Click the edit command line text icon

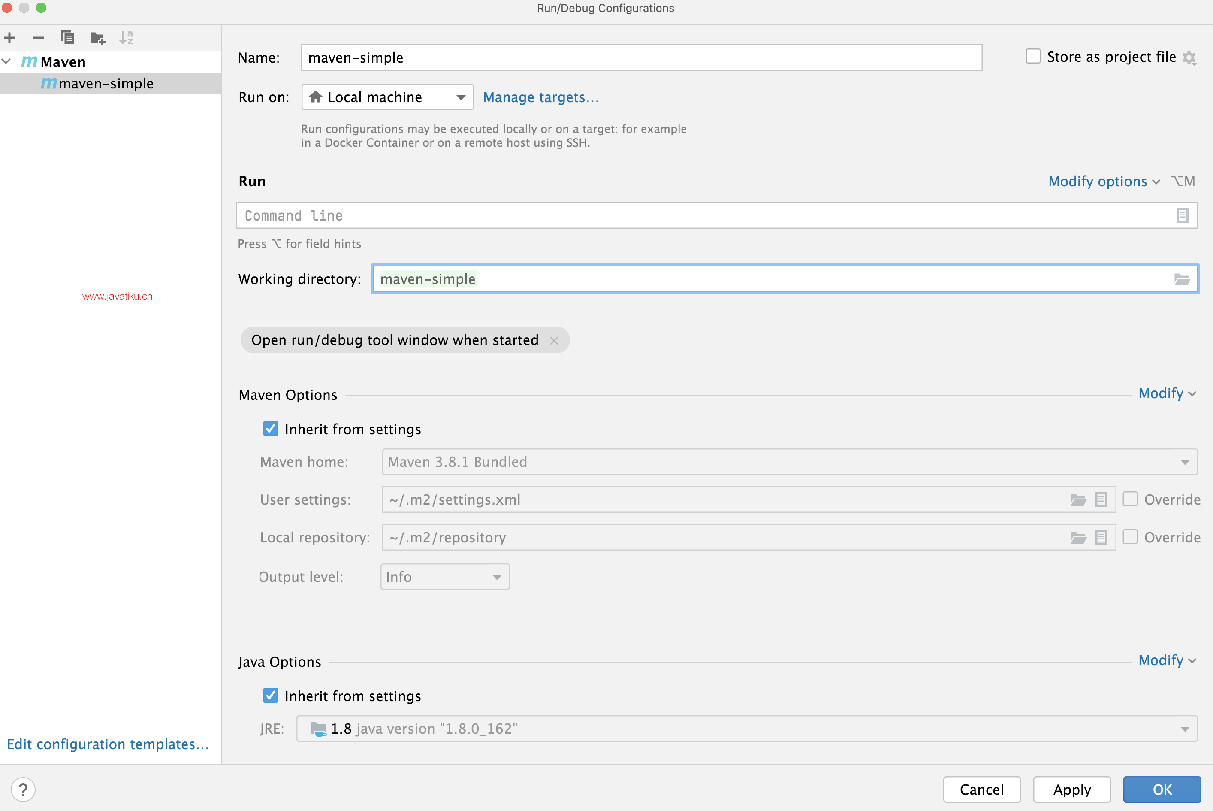coord(1182,215)
